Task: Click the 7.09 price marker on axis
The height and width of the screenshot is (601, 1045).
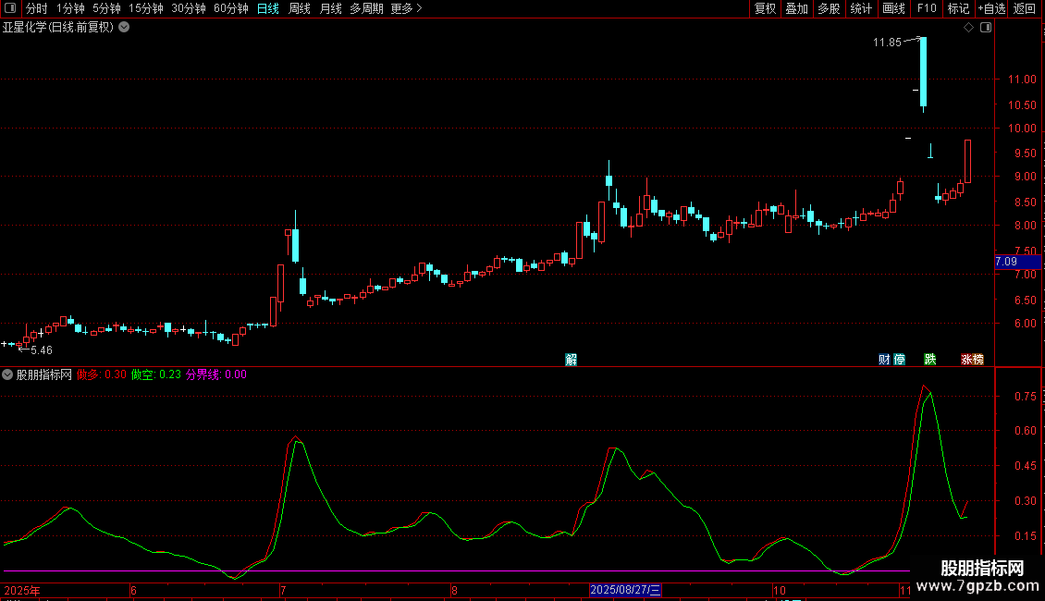Action: 1016,263
